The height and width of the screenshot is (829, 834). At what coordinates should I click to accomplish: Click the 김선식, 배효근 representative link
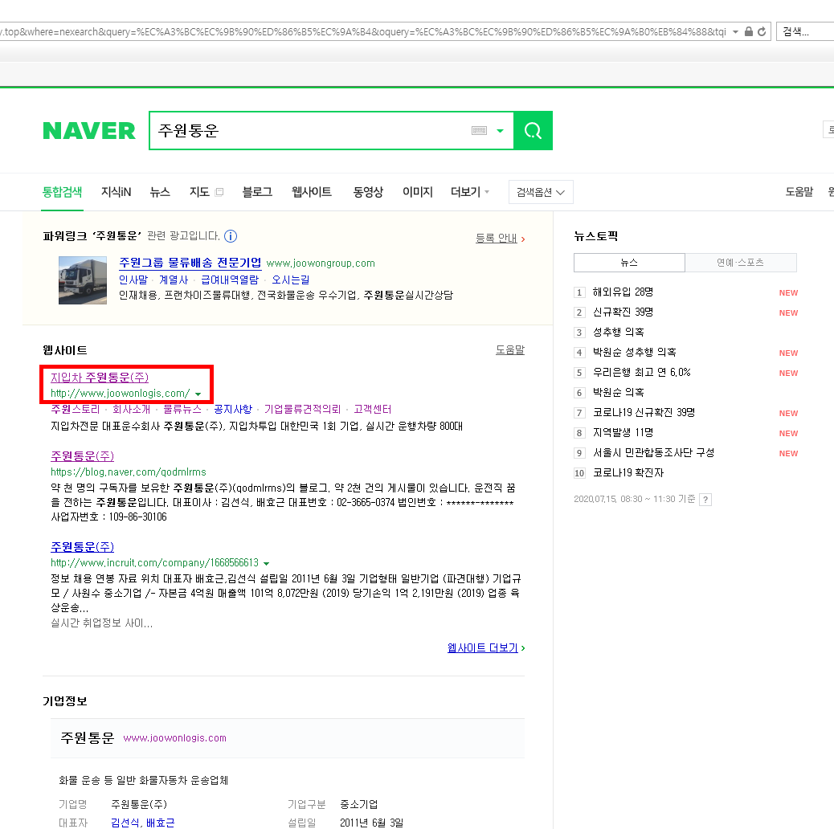pyautogui.click(x=142, y=823)
